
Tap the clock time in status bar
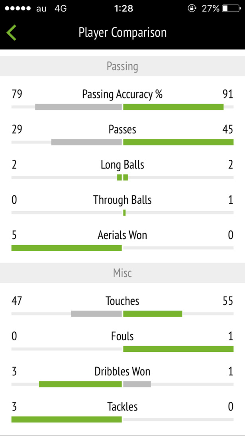pyautogui.click(x=123, y=9)
